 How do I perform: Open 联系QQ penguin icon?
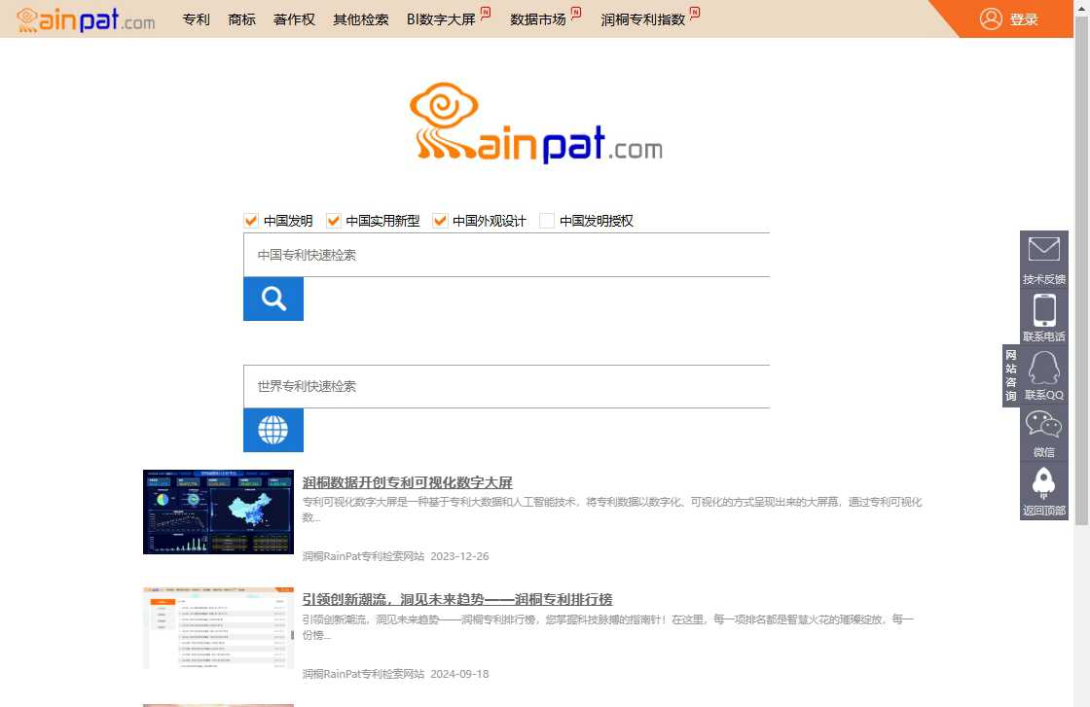coord(1044,368)
